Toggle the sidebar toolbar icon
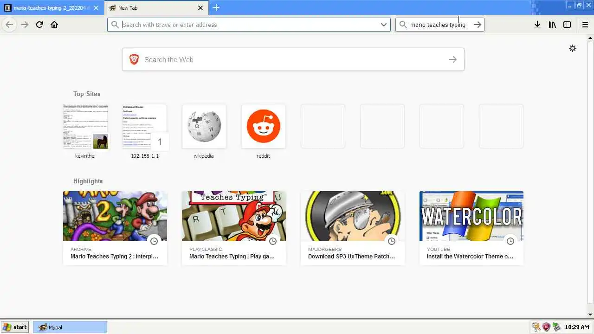 tap(567, 25)
